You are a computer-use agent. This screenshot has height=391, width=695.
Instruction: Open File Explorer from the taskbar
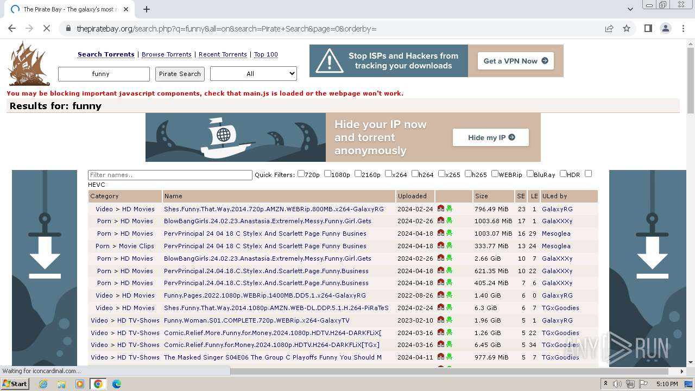click(x=61, y=384)
